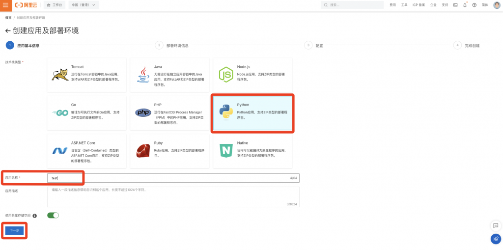Viewport: 503px width, 250px height.
Task: Choose the Node.js tech stack card
Action: [x=252, y=75]
